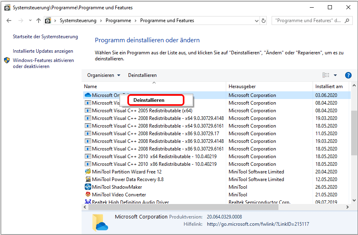This screenshot has height=235, width=358.
Task: Open the view options dropdown arrow
Action: (x=335, y=75)
